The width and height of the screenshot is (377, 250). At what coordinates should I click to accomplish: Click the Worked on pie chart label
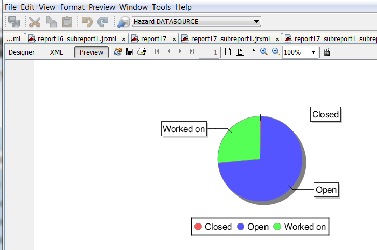coord(184,129)
